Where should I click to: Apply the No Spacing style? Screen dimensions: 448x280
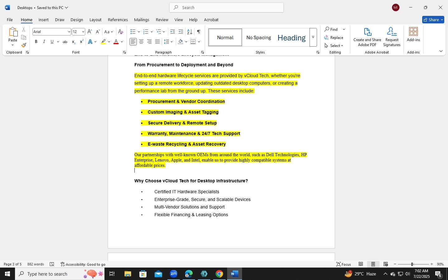pyautogui.click(x=259, y=37)
